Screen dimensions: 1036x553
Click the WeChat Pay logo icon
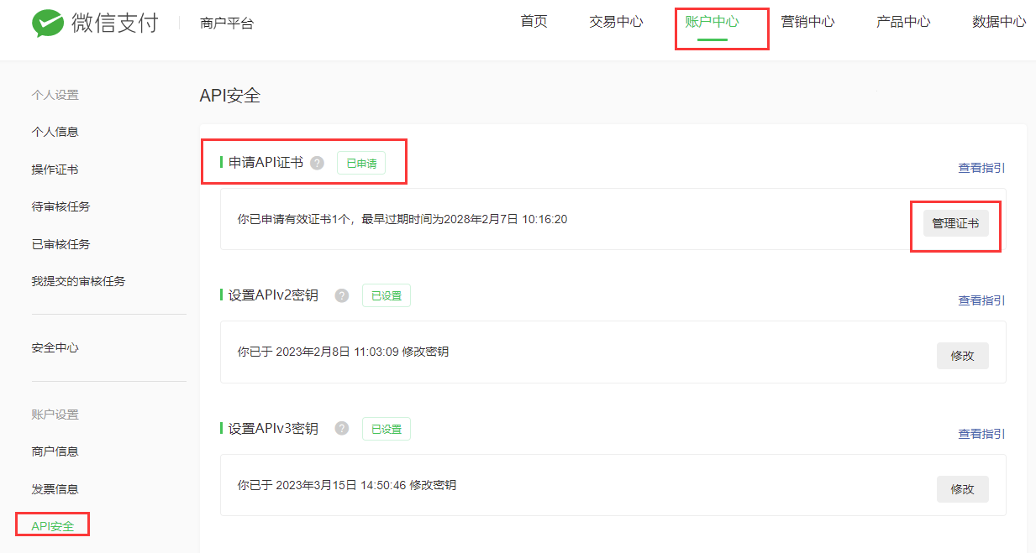point(48,23)
